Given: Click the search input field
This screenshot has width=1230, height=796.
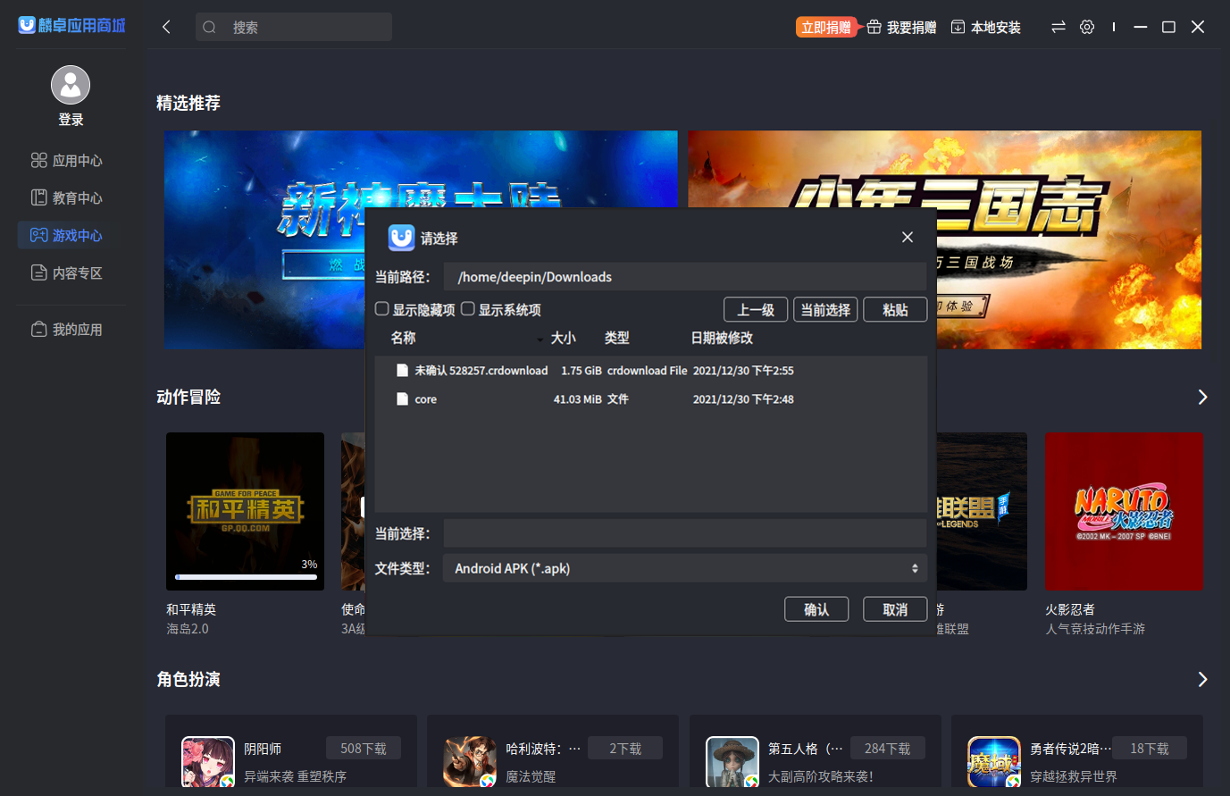Looking at the screenshot, I should (x=304, y=27).
